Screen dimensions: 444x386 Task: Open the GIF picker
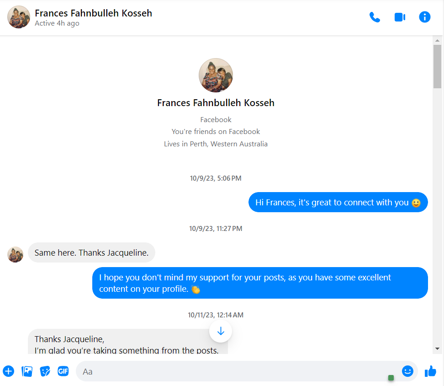tap(63, 371)
